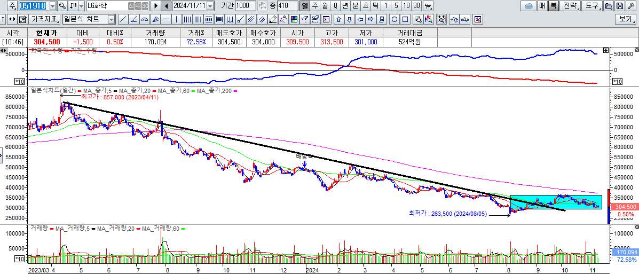Open the 전략 (strategy) menu
The width and height of the screenshot is (639, 274).
570,6
